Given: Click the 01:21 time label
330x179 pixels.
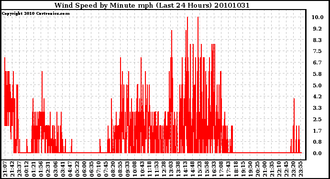Looking at the screenshot, I should pos(34,169).
